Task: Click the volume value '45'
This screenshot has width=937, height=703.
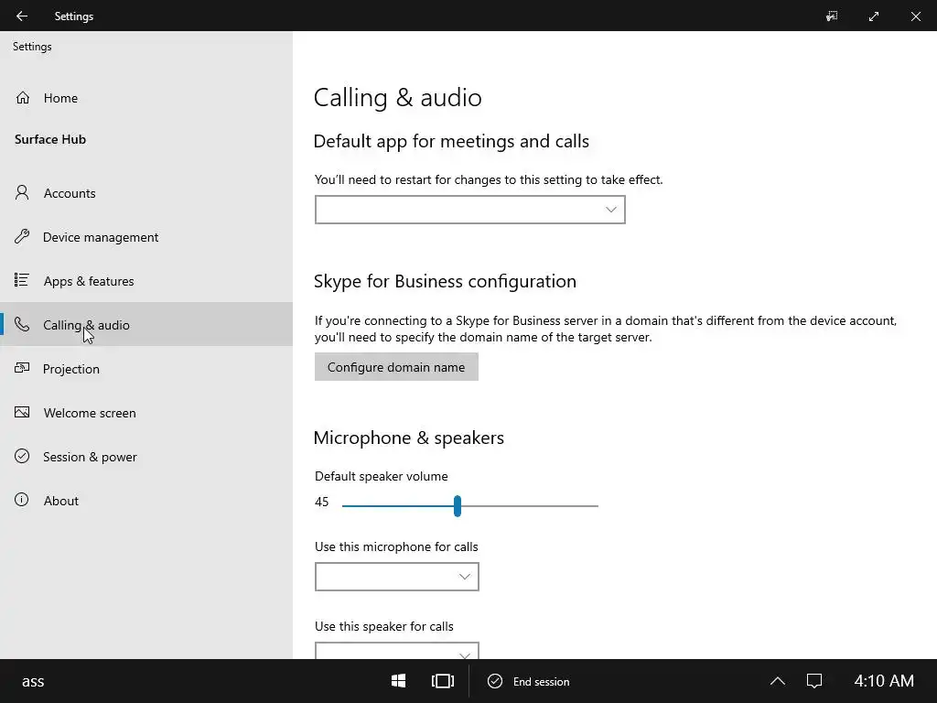Action: (321, 502)
